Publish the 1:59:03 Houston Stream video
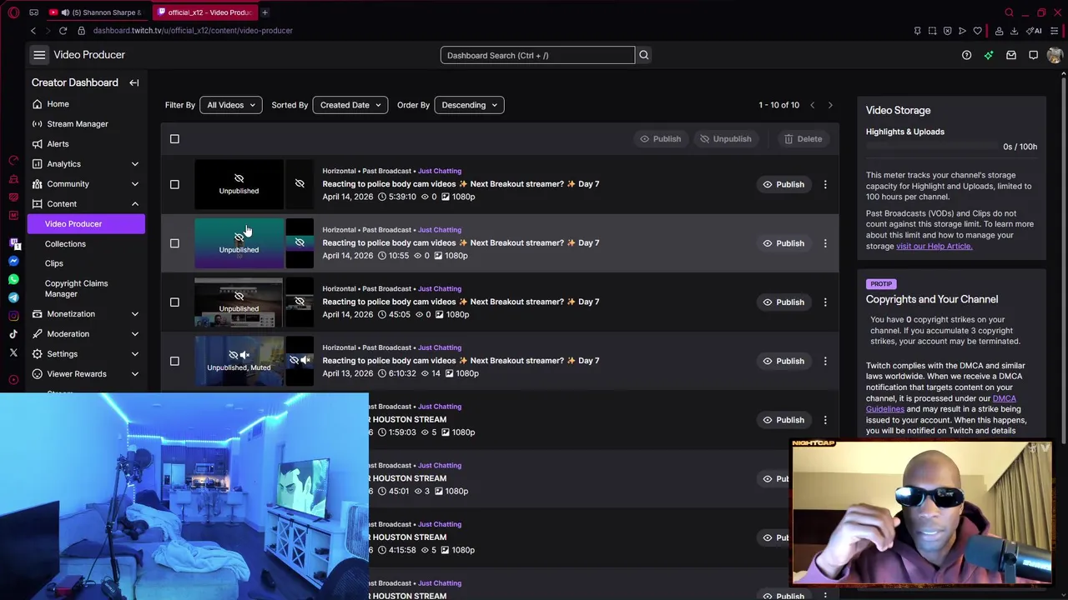 (x=783, y=420)
